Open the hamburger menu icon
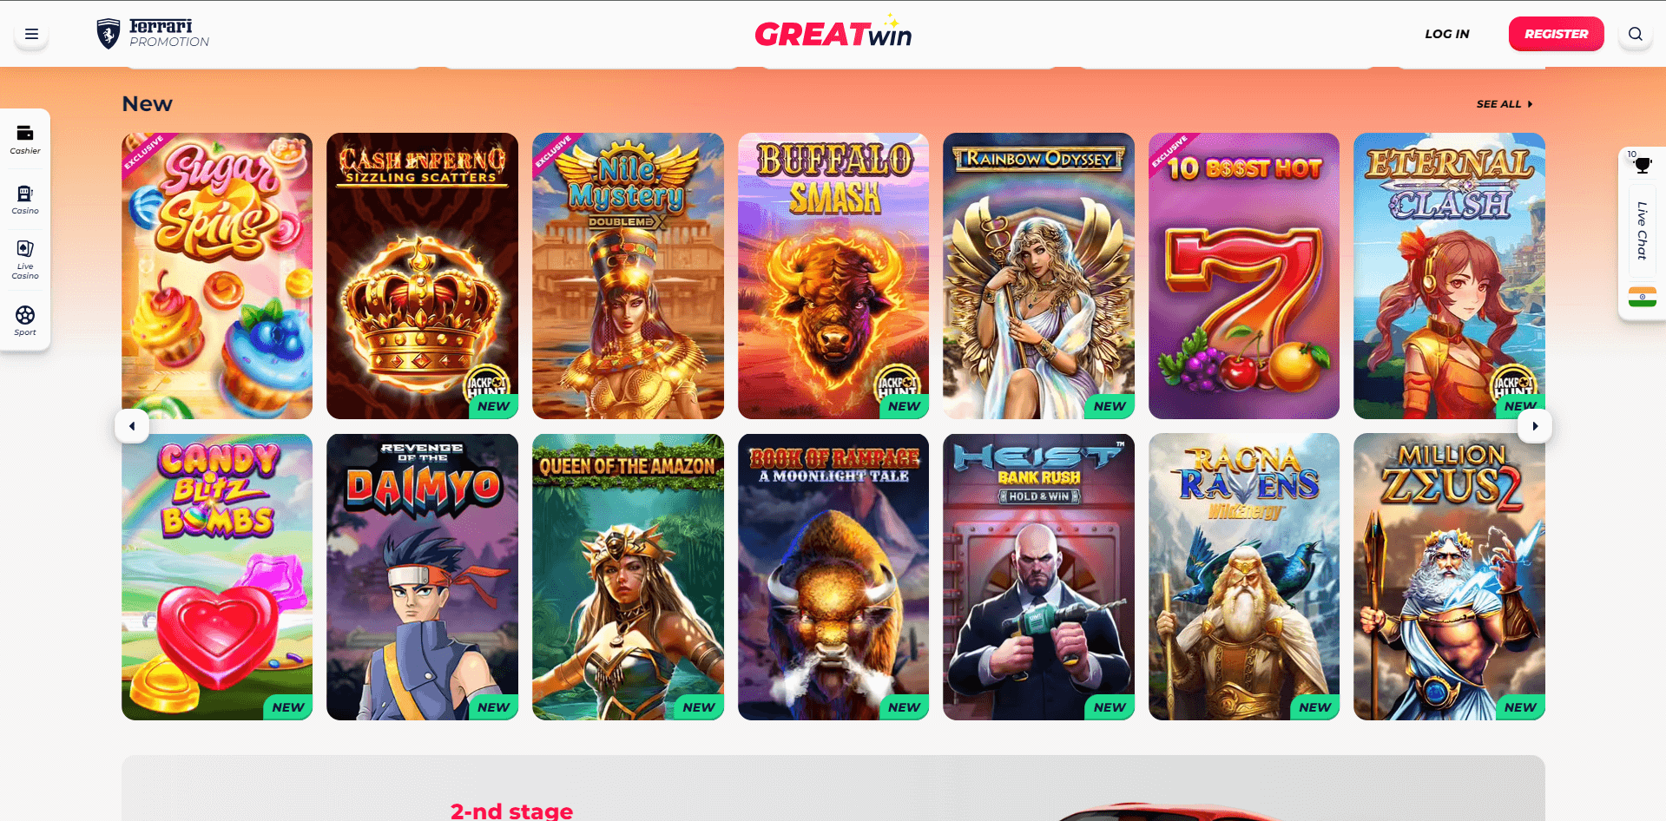Screen dimensions: 1666x821 pos(31,34)
